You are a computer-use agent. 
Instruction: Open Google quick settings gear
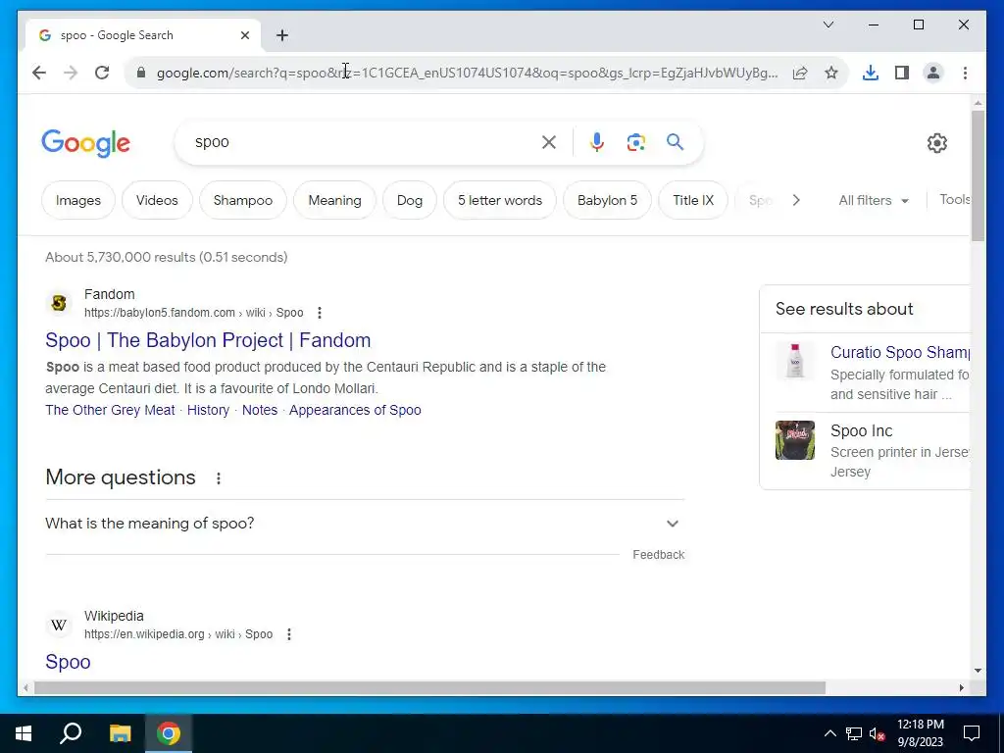[x=936, y=143]
